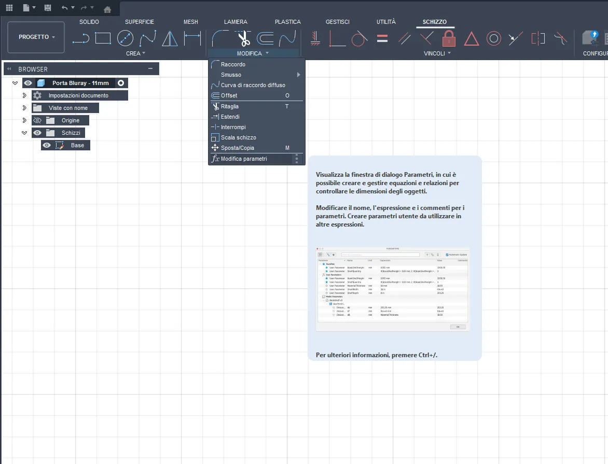608x464 pixels.
Task: Choose Estendi menu entry
Action: [256, 117]
